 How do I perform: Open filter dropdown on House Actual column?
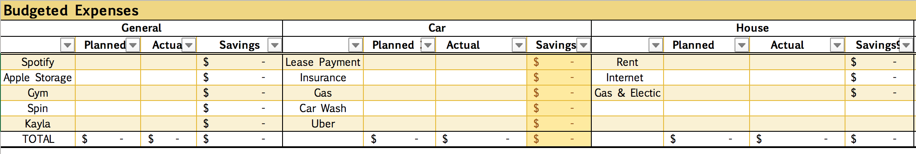click(837, 45)
